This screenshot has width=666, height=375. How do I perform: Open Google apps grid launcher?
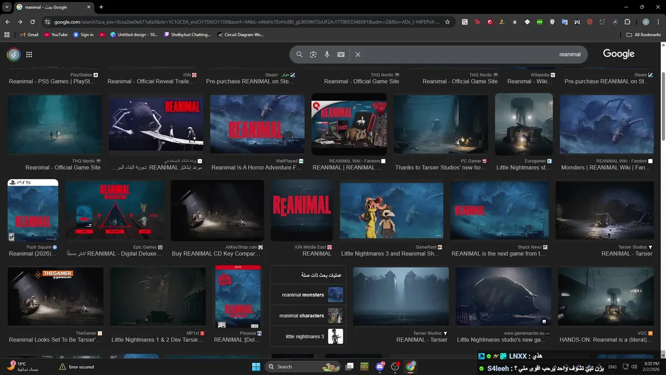[29, 54]
